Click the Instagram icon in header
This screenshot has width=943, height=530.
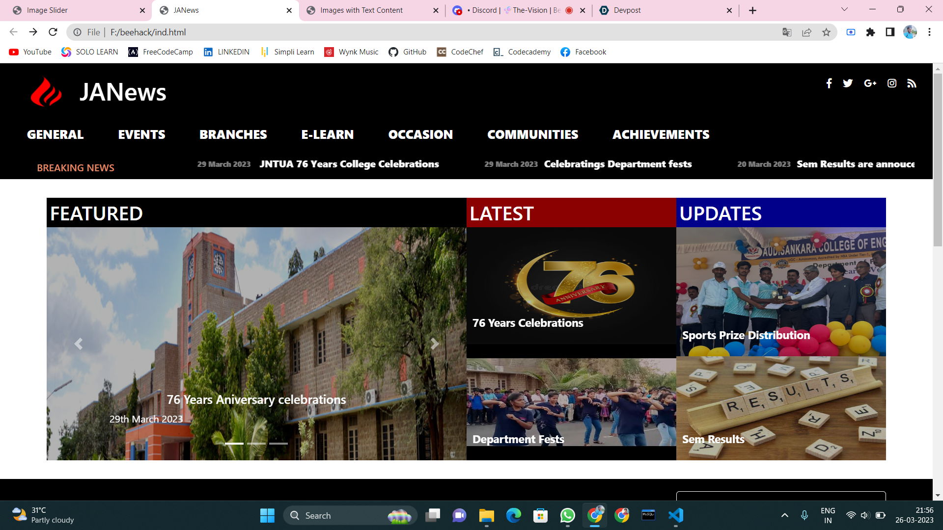pos(892,83)
